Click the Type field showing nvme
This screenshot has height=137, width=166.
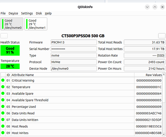click(x=74, y=55)
